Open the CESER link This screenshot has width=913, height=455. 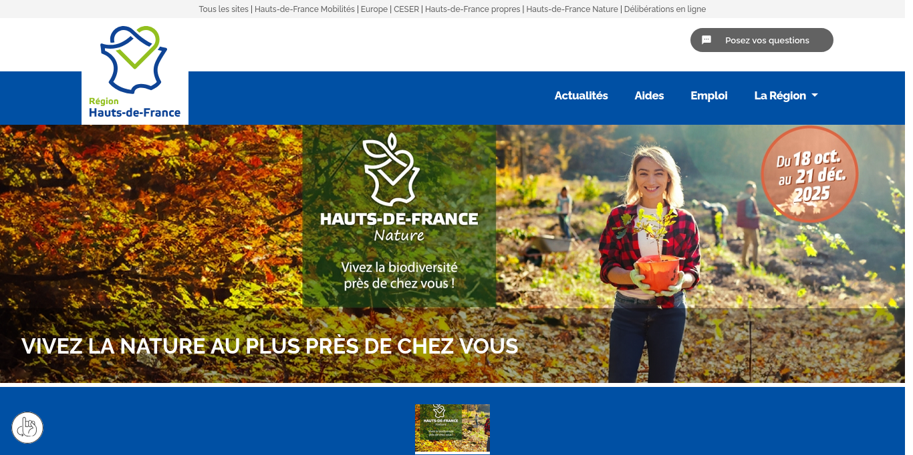point(406,9)
